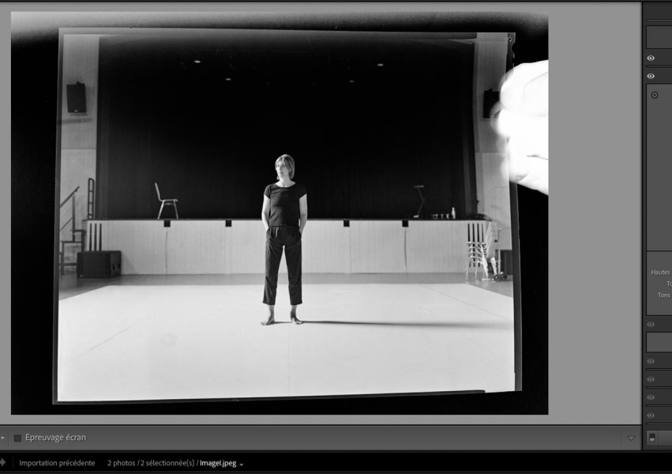672x474 pixels.
Task: Click the Epreuvage écran label
Action: (55, 438)
